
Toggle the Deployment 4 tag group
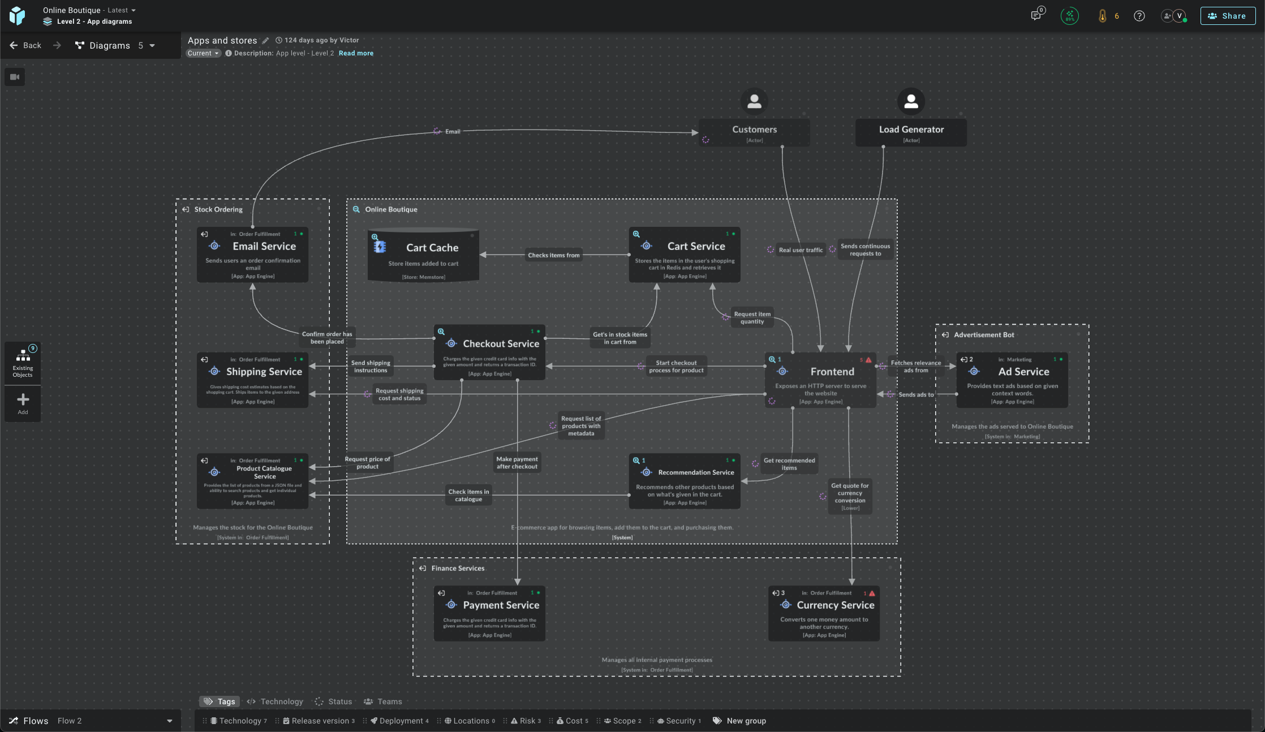[x=400, y=721]
